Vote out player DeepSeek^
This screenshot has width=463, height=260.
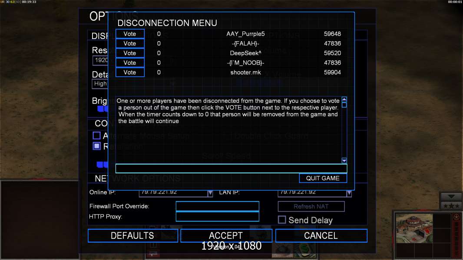(129, 53)
